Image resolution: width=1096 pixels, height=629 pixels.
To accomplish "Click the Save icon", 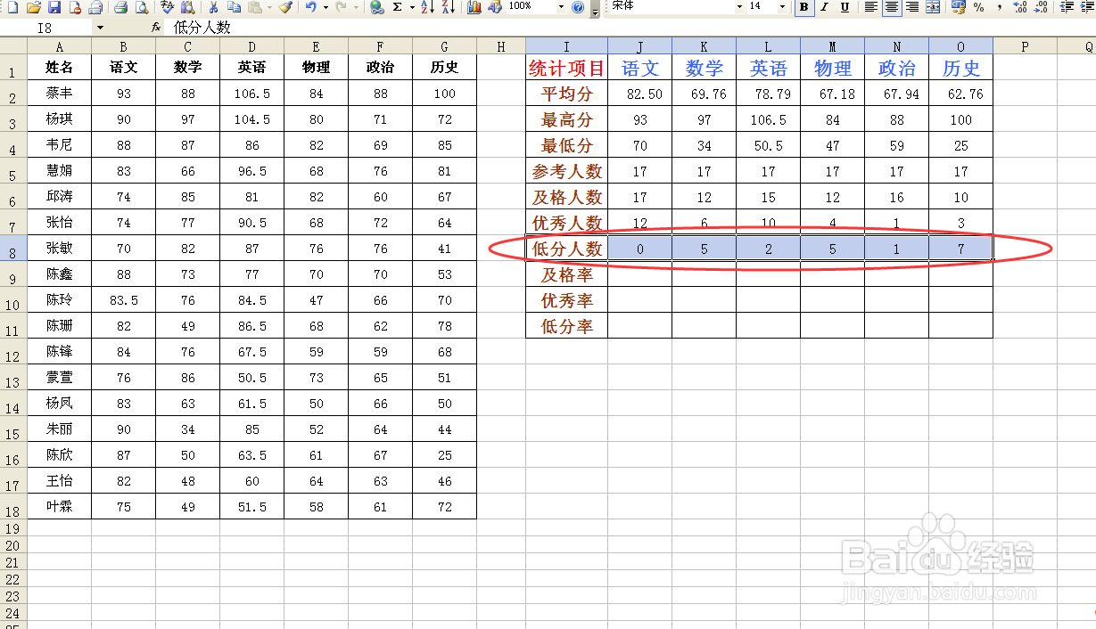I will coord(54,7).
